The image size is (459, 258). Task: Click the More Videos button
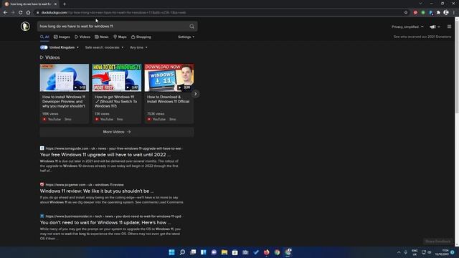[x=117, y=132]
